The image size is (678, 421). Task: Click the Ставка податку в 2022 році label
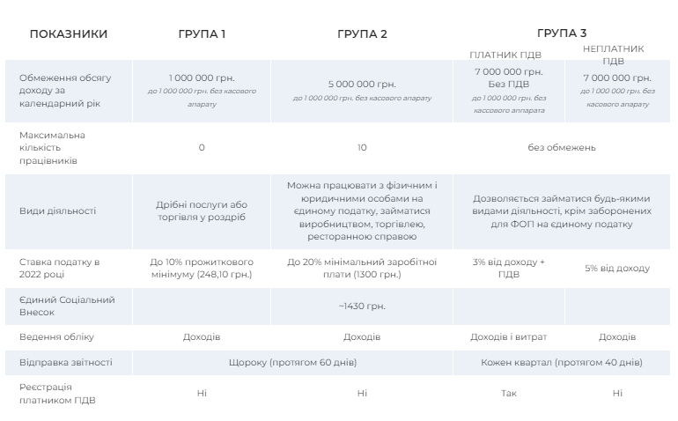60,268
